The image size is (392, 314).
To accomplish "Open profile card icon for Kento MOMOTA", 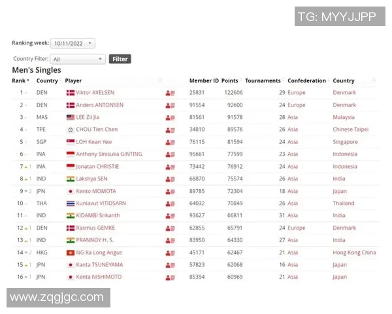I will [170, 191].
